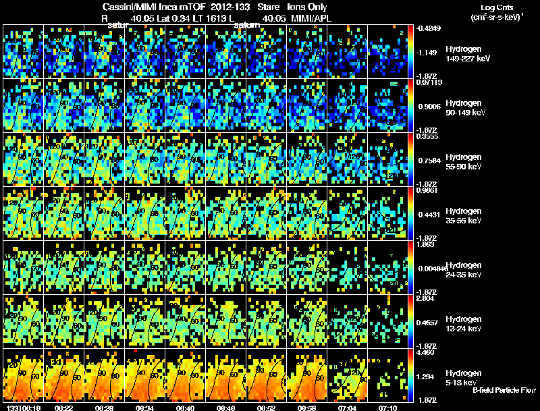Click the '07:10' time axis label
The height and width of the screenshot is (411, 540).
click(388, 408)
